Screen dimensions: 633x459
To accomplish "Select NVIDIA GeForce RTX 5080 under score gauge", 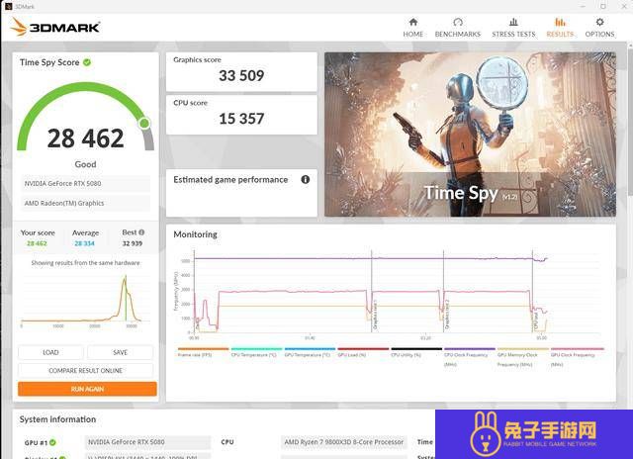I will pos(85,183).
